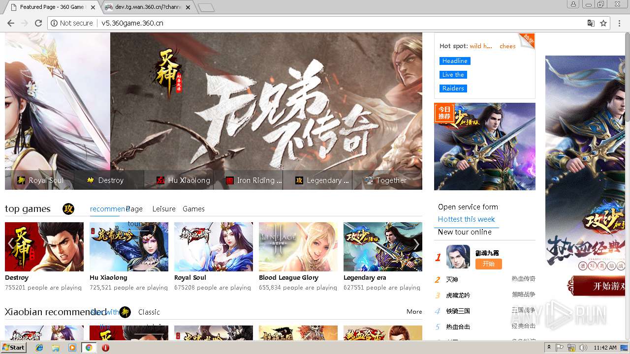Screen dimensions: 630x354
Task: Click the Headline blue tag
Action: click(455, 61)
